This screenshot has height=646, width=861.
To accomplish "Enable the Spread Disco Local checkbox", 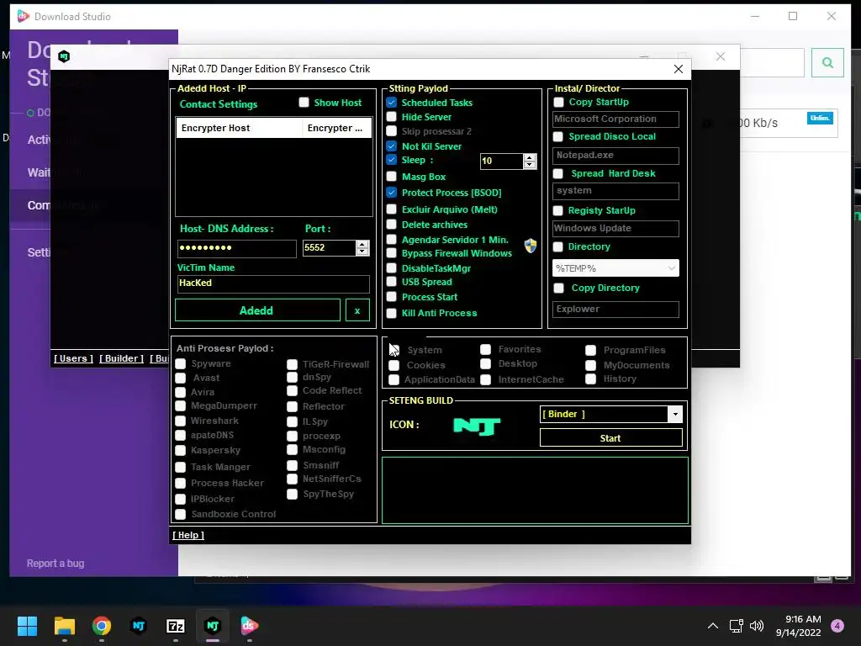I will point(558,137).
